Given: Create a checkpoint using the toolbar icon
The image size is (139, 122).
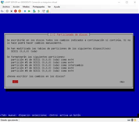Looking at the screenshot, I should pos(34,11).
